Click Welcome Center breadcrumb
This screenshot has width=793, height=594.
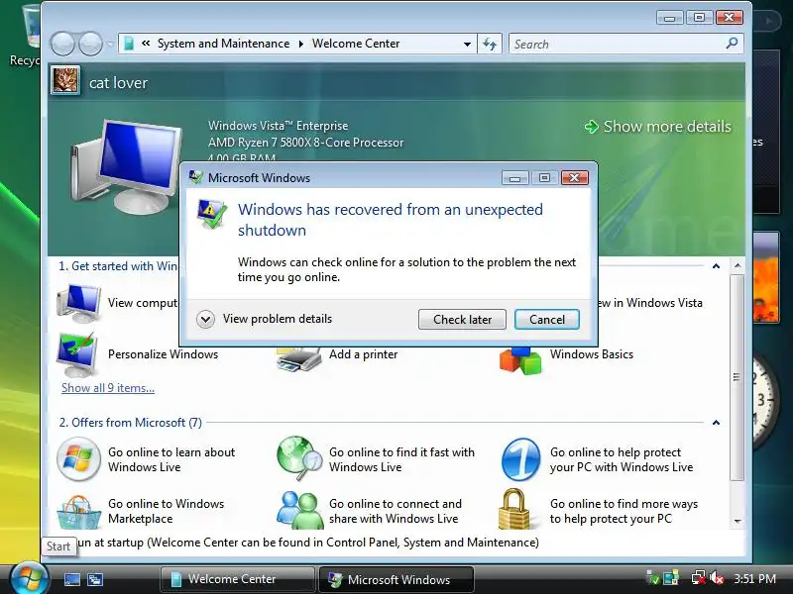pyautogui.click(x=356, y=44)
